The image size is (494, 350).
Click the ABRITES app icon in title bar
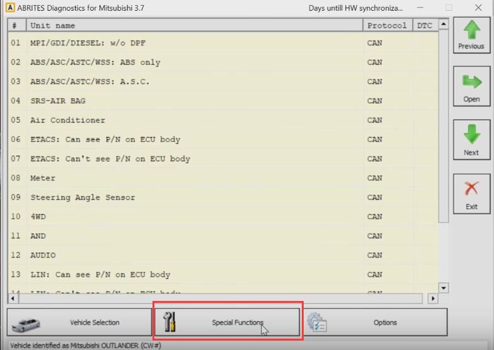[10, 8]
